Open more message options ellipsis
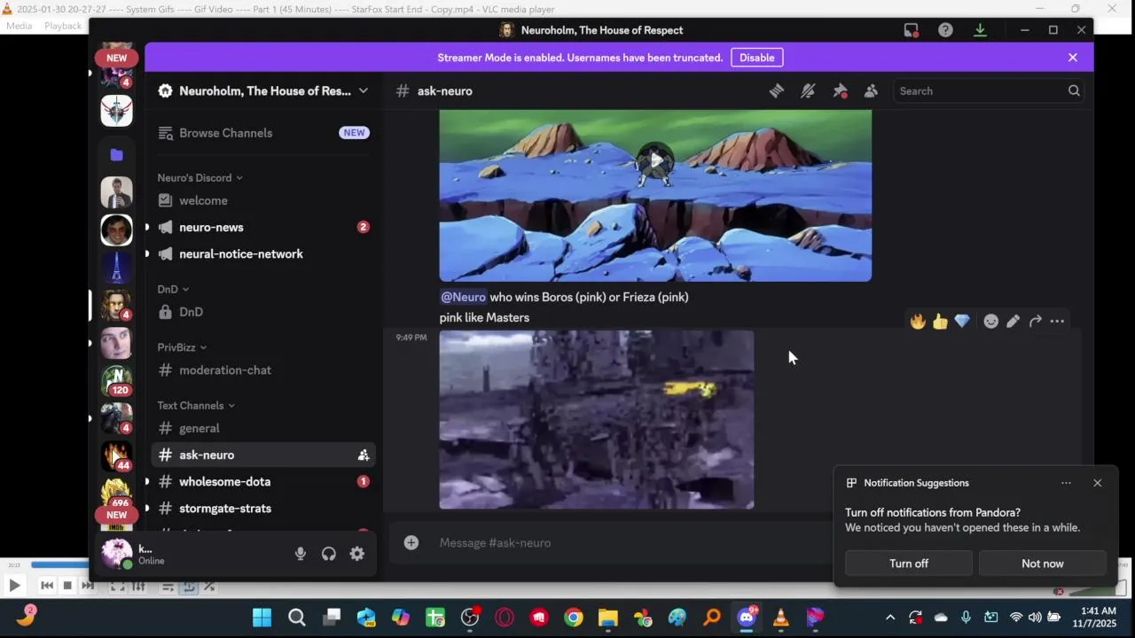This screenshot has height=638, width=1135. coord(1057,321)
